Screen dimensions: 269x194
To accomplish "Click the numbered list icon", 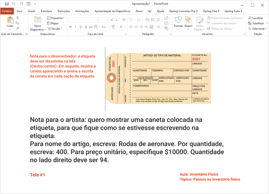I will click(x=139, y=20).
